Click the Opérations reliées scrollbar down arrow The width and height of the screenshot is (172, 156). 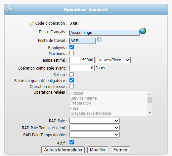coord(150,113)
